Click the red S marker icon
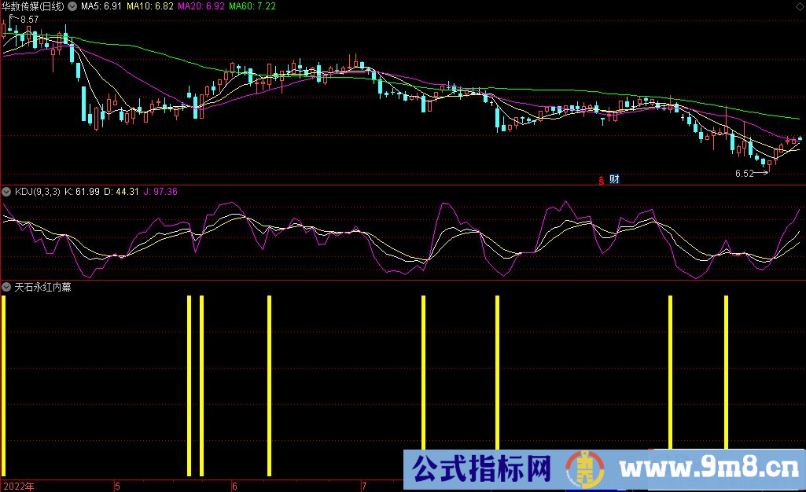The height and width of the screenshot is (492, 806). (601, 180)
